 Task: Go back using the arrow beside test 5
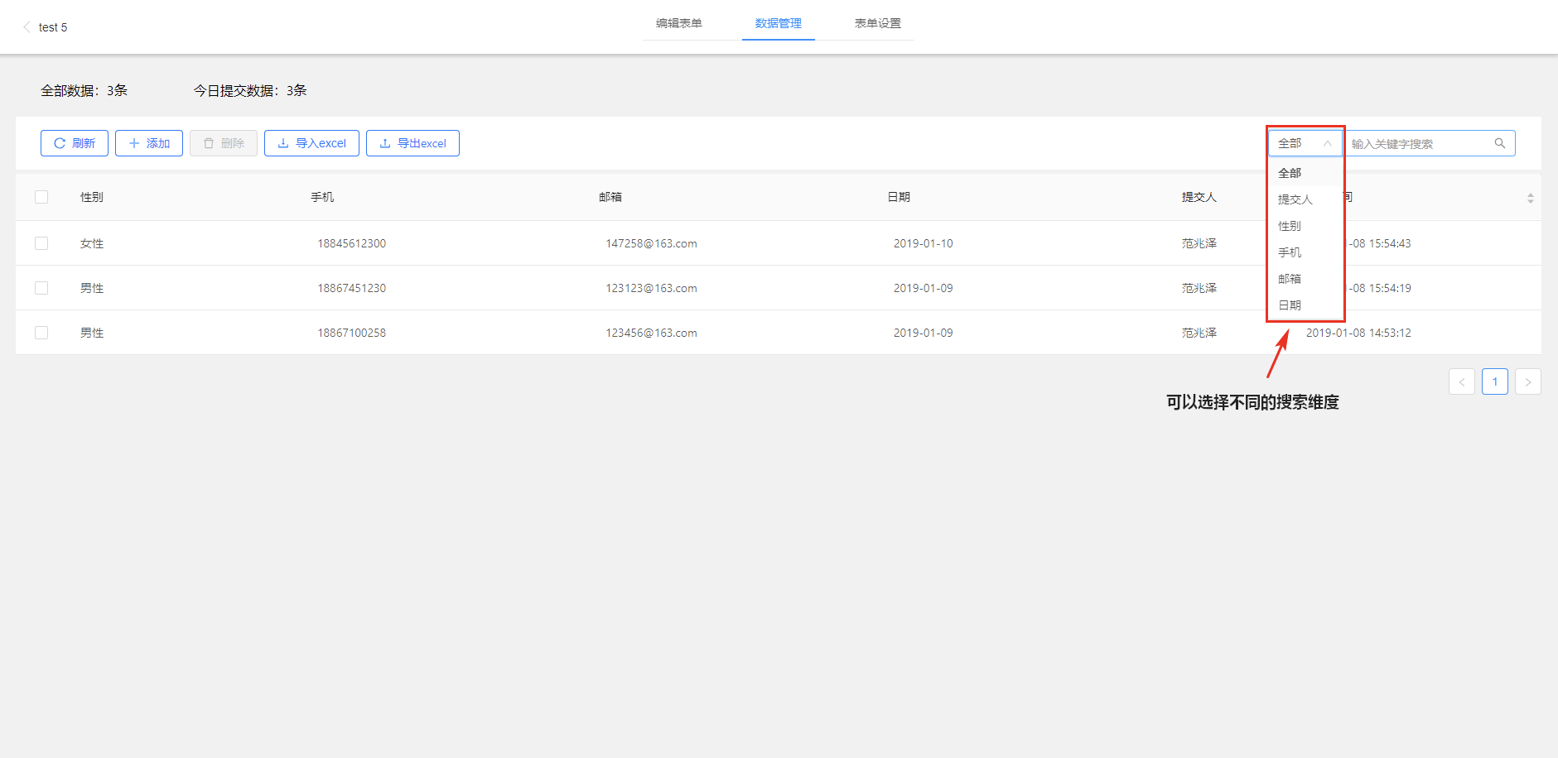pos(27,27)
